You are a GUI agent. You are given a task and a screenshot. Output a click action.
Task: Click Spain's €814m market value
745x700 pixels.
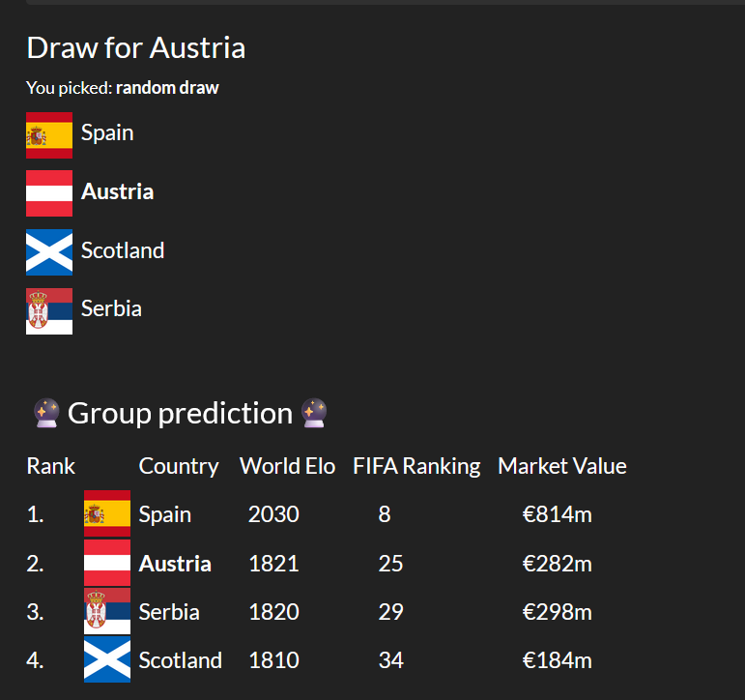(x=557, y=514)
